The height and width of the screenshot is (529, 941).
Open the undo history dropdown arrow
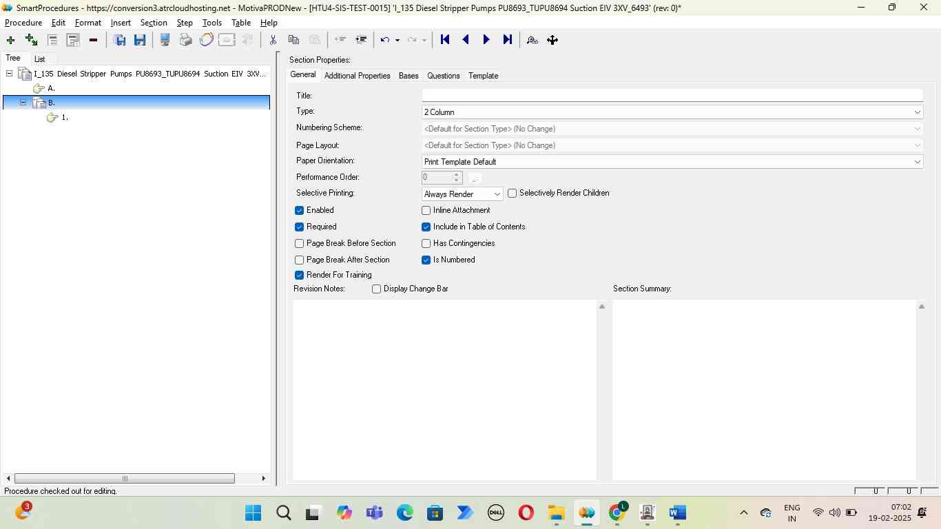(x=397, y=40)
